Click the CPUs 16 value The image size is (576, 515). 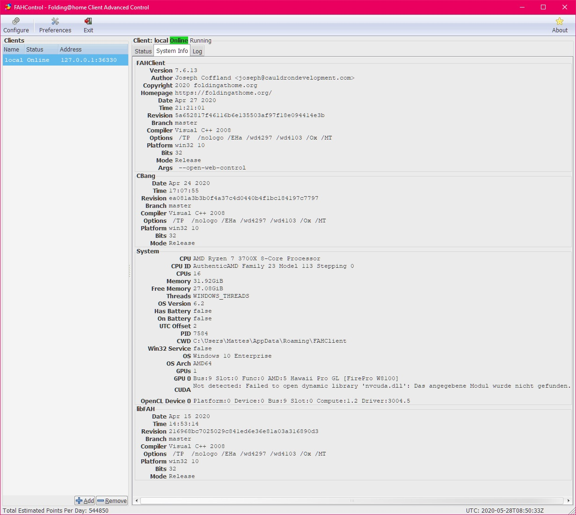coord(197,273)
